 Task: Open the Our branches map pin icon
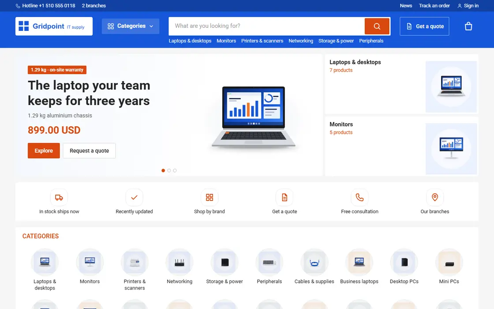click(x=435, y=197)
